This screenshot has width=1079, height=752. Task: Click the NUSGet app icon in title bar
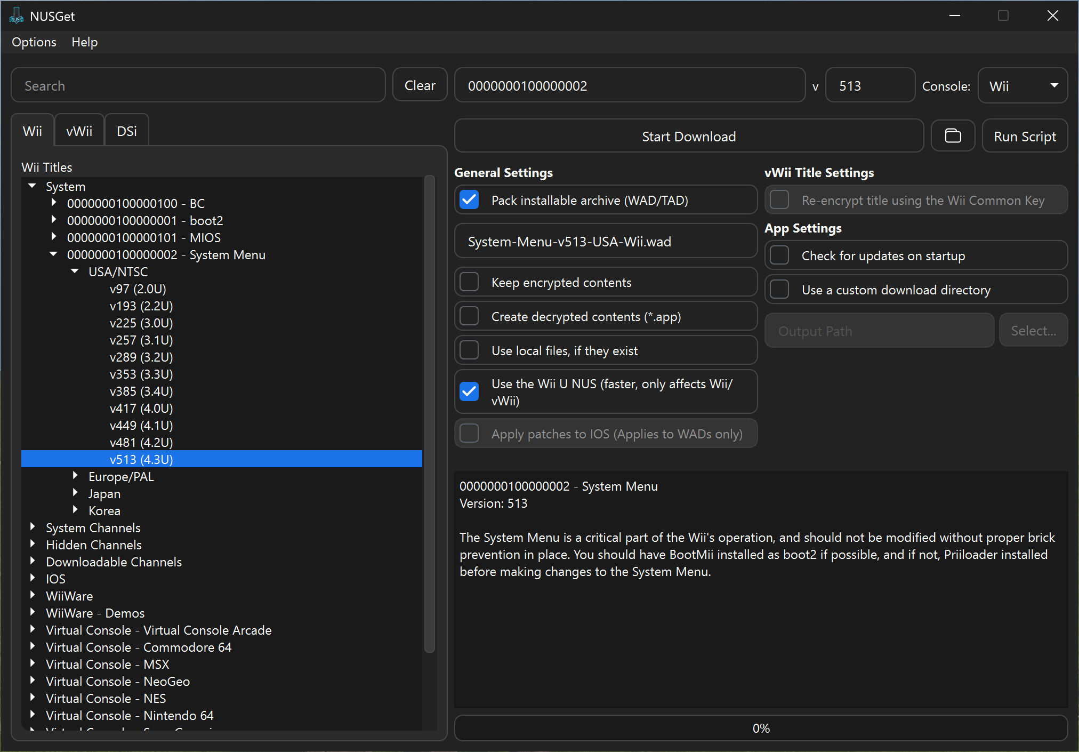(17, 16)
